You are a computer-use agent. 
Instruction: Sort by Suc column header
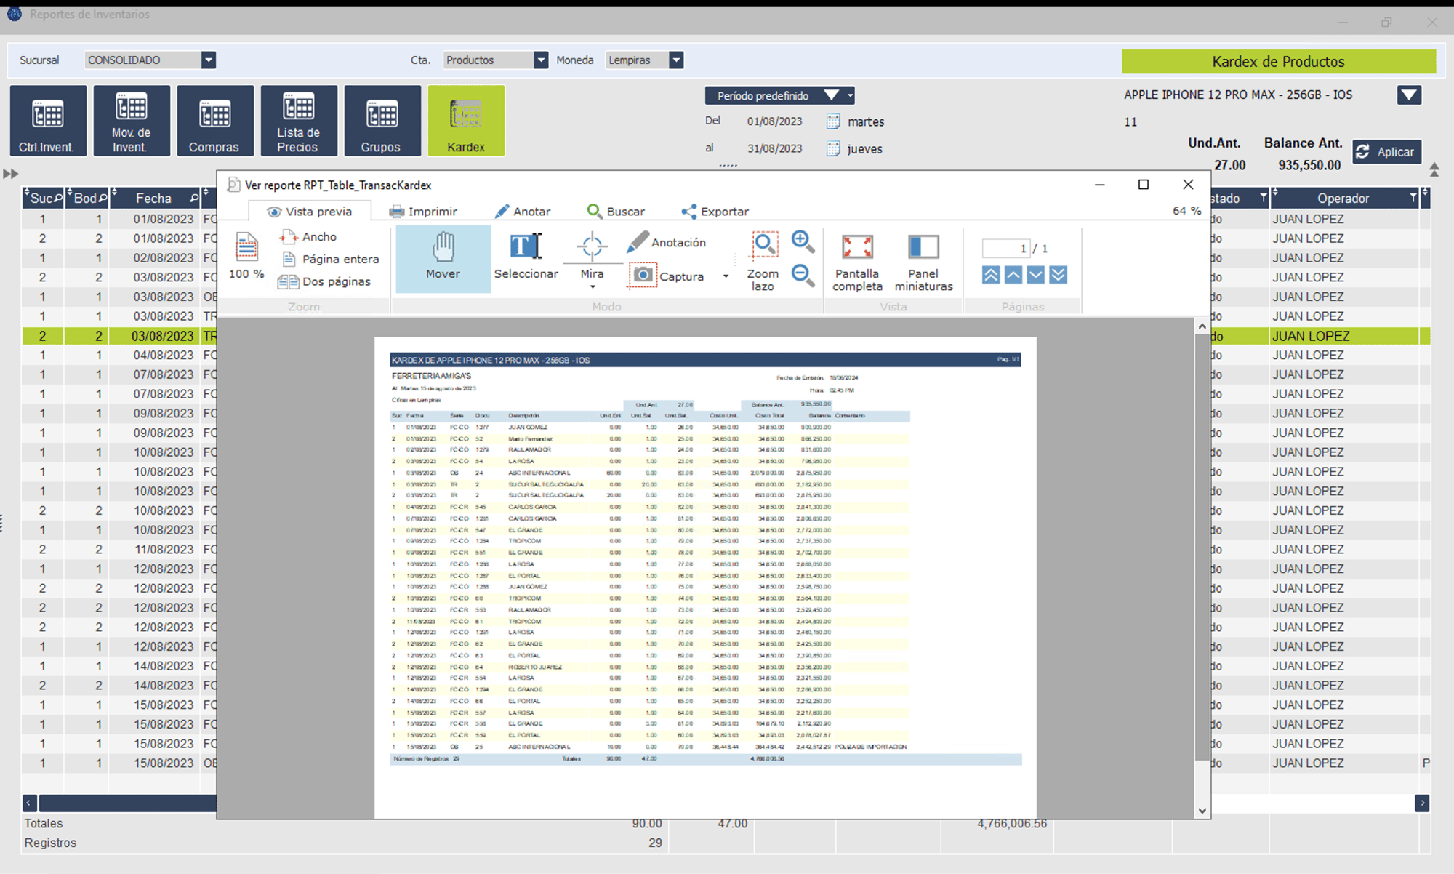pyautogui.click(x=41, y=198)
